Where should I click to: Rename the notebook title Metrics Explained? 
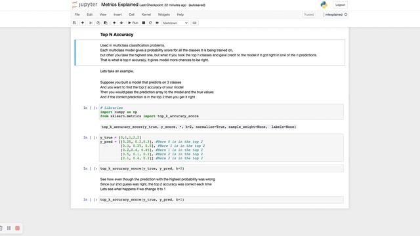coord(119,5)
